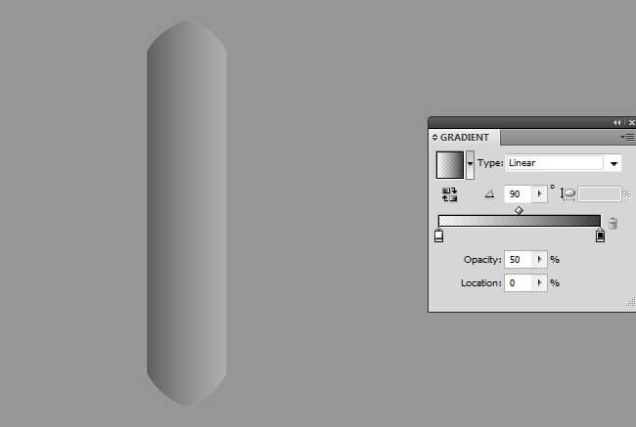Click into the Opacity field showing 50
636x427 pixels.
point(519,259)
